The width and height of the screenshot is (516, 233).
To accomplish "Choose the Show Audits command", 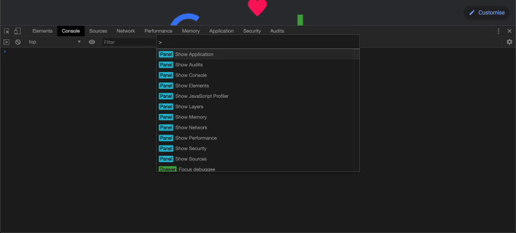I will (255, 64).
